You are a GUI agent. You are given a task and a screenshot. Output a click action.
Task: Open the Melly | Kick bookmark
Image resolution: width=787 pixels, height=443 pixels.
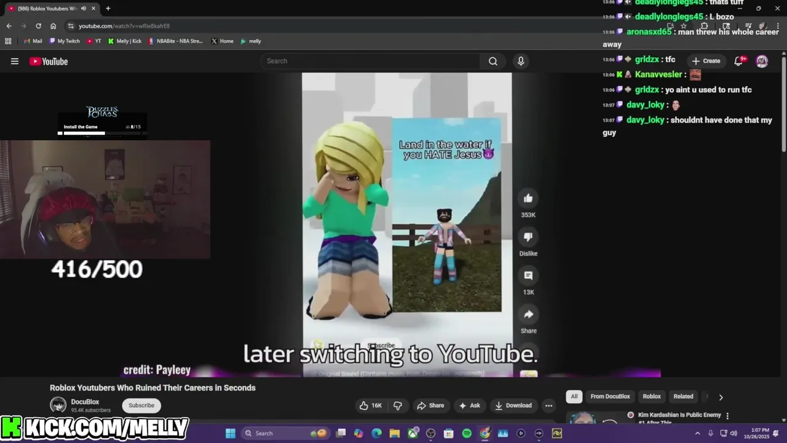(125, 41)
